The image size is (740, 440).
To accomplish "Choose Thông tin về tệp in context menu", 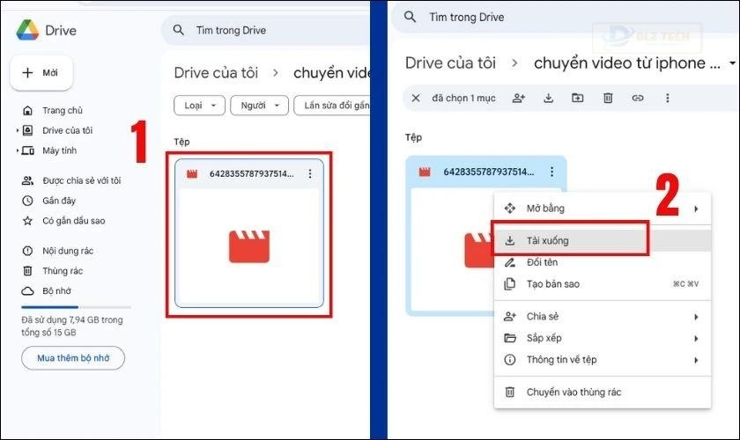I will [603, 360].
